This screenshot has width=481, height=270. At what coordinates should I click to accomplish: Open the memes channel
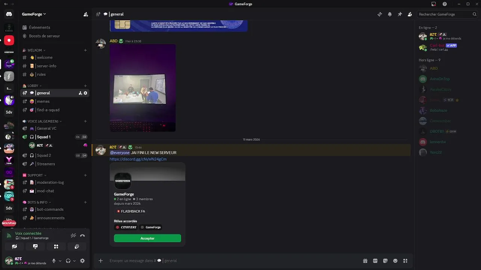[x=55, y=102]
